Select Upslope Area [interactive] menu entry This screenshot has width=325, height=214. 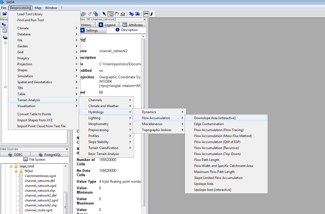212,190
